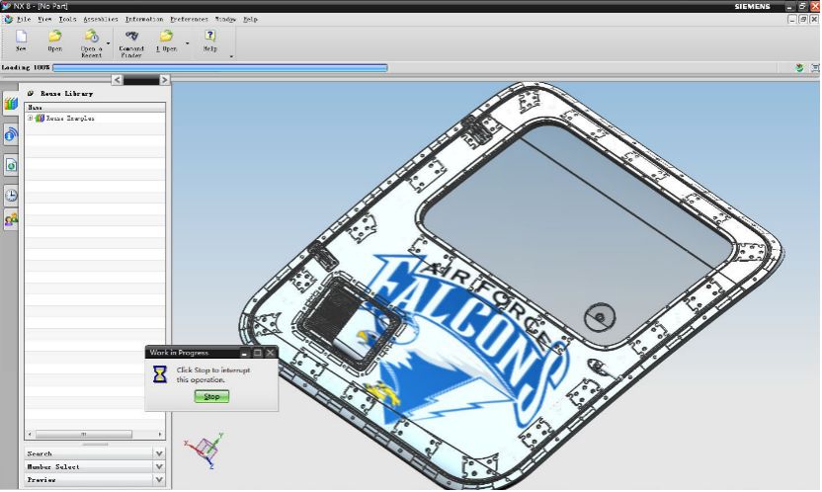Open the blue info web browser sidebar tab

pyautogui.click(x=11, y=134)
